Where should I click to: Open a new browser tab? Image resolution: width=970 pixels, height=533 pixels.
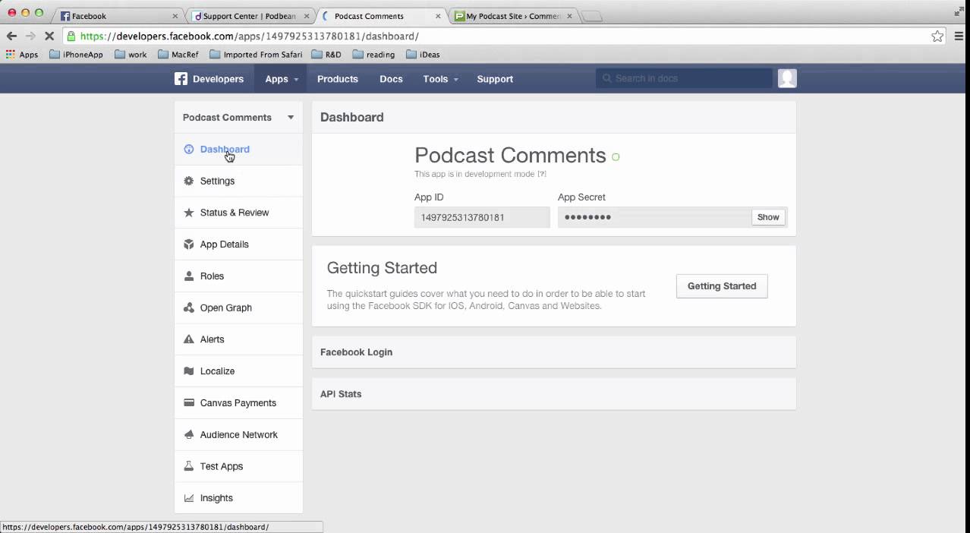pyautogui.click(x=592, y=17)
